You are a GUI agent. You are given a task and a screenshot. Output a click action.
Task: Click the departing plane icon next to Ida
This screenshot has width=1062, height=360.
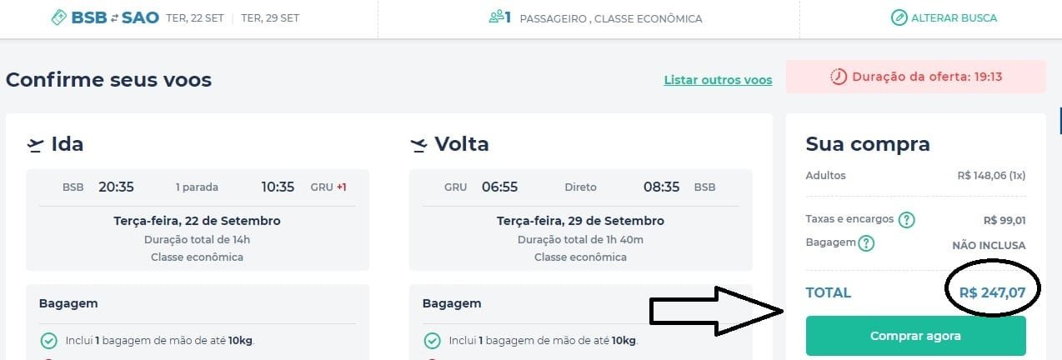(35, 145)
